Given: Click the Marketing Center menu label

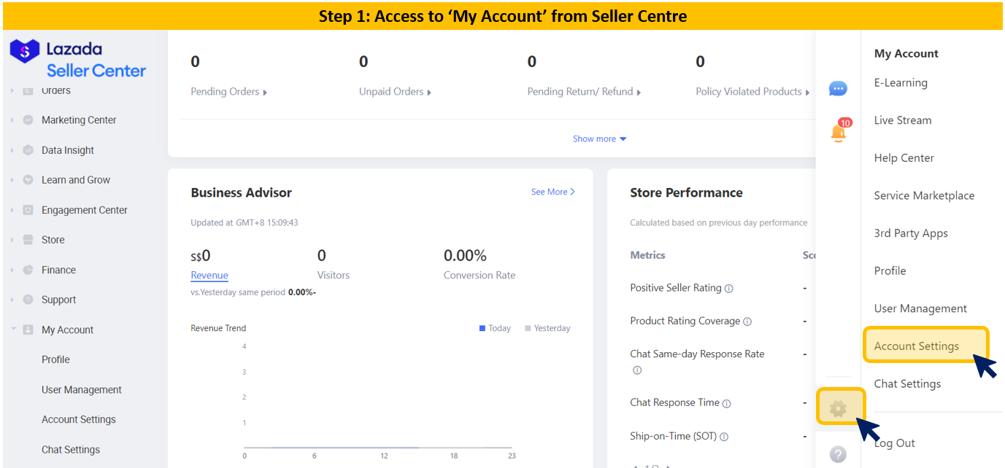Looking at the screenshot, I should point(79,120).
